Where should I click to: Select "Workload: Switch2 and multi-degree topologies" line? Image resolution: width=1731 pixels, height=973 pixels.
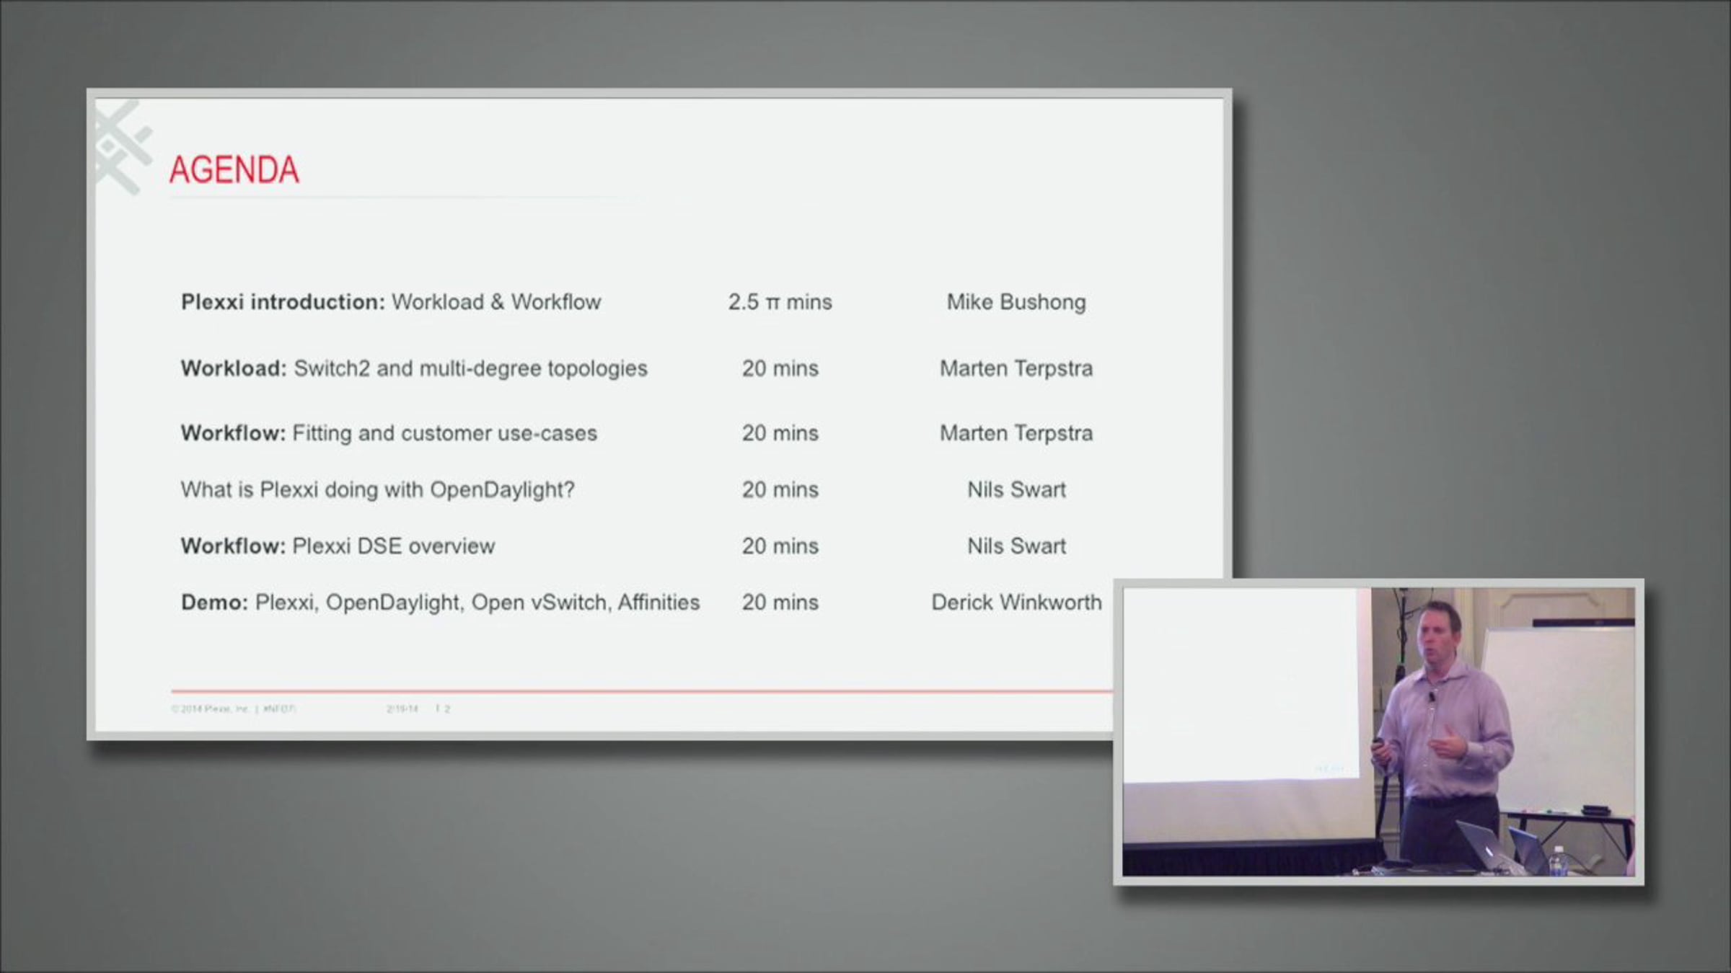(414, 368)
